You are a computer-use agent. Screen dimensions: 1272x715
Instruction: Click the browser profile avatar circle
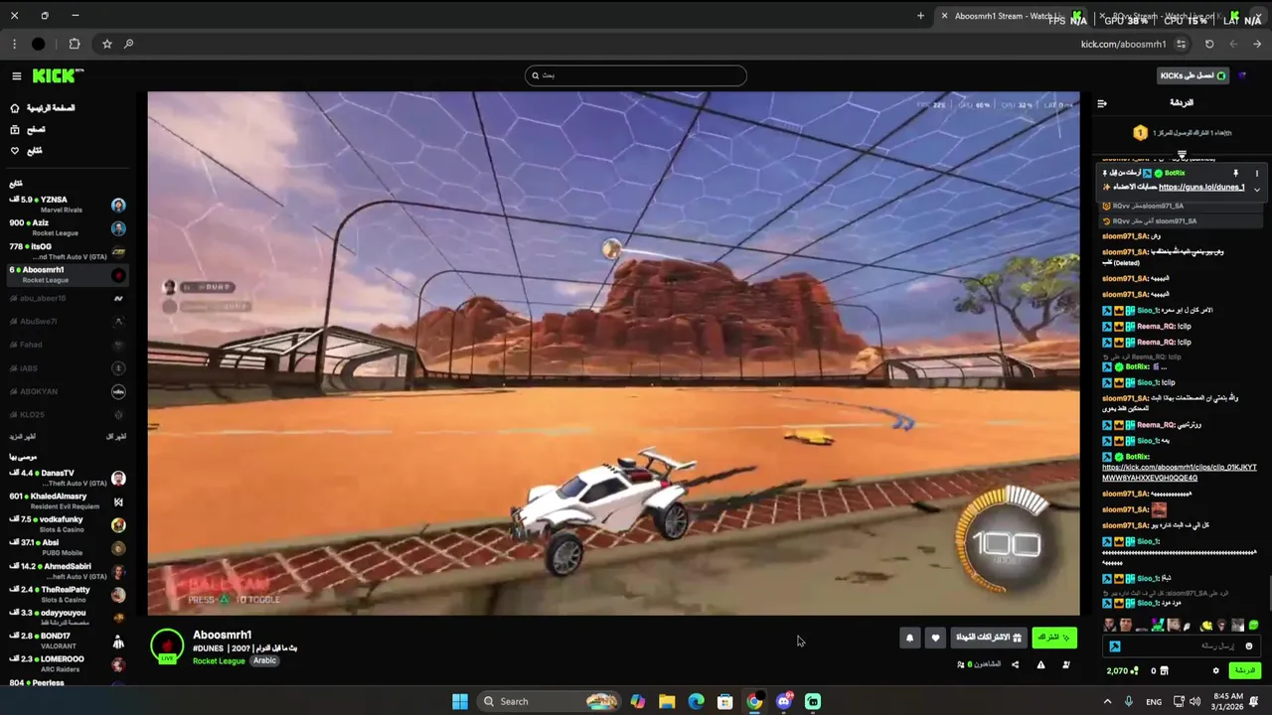pyautogui.click(x=39, y=44)
